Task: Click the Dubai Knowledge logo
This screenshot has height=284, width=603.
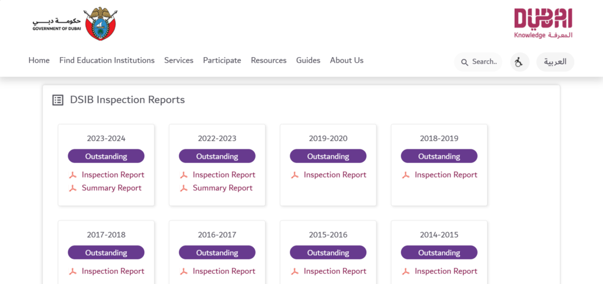Action: point(544,23)
